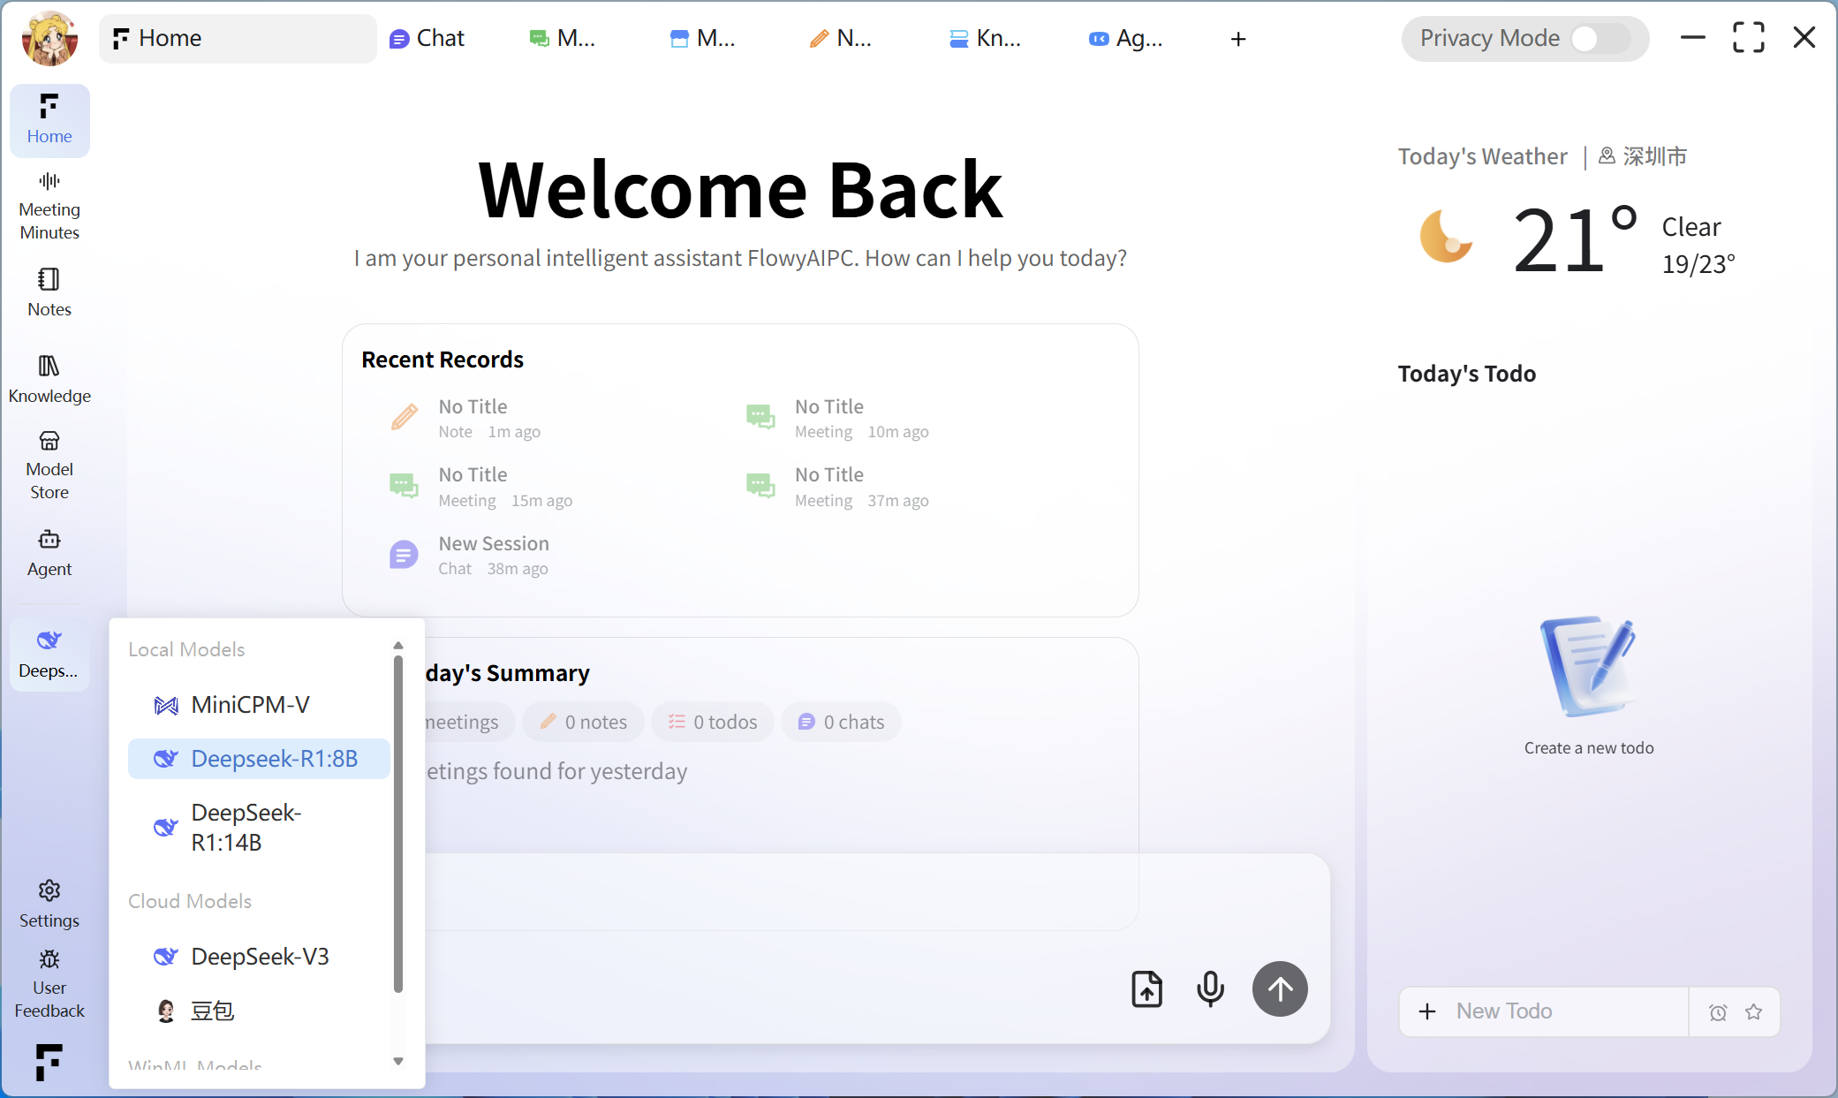The height and width of the screenshot is (1098, 1838).
Task: Open the Agent page
Action: pyautogui.click(x=49, y=552)
